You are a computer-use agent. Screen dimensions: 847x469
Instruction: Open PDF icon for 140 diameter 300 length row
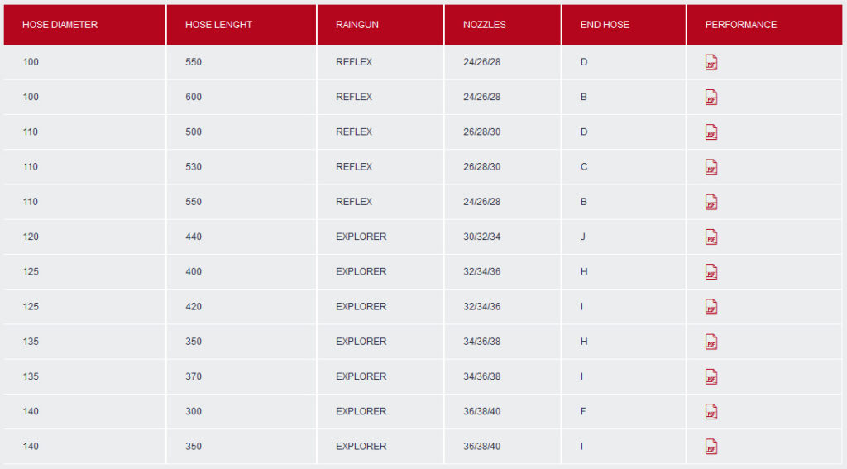pos(711,411)
